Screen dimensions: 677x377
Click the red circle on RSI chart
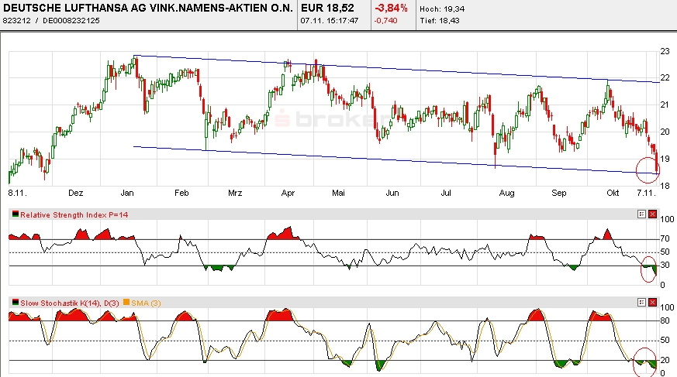648,270
